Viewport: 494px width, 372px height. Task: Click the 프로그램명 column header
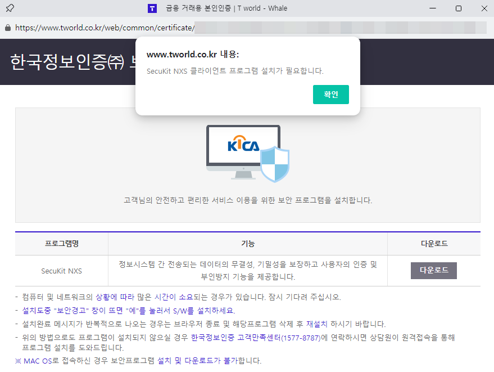coord(62,244)
